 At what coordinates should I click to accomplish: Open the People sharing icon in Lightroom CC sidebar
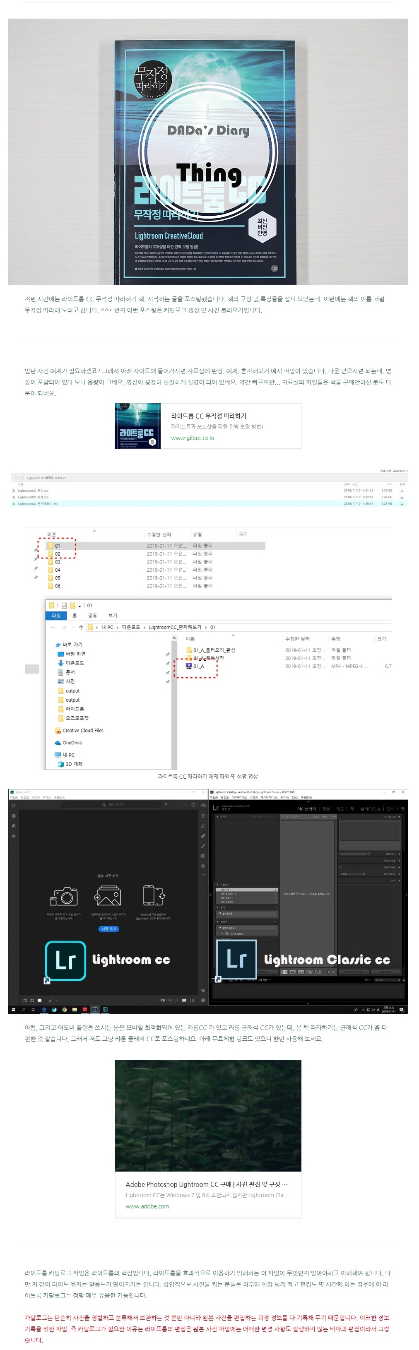(x=13, y=835)
